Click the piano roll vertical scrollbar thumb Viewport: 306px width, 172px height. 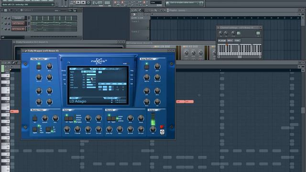[303, 110]
